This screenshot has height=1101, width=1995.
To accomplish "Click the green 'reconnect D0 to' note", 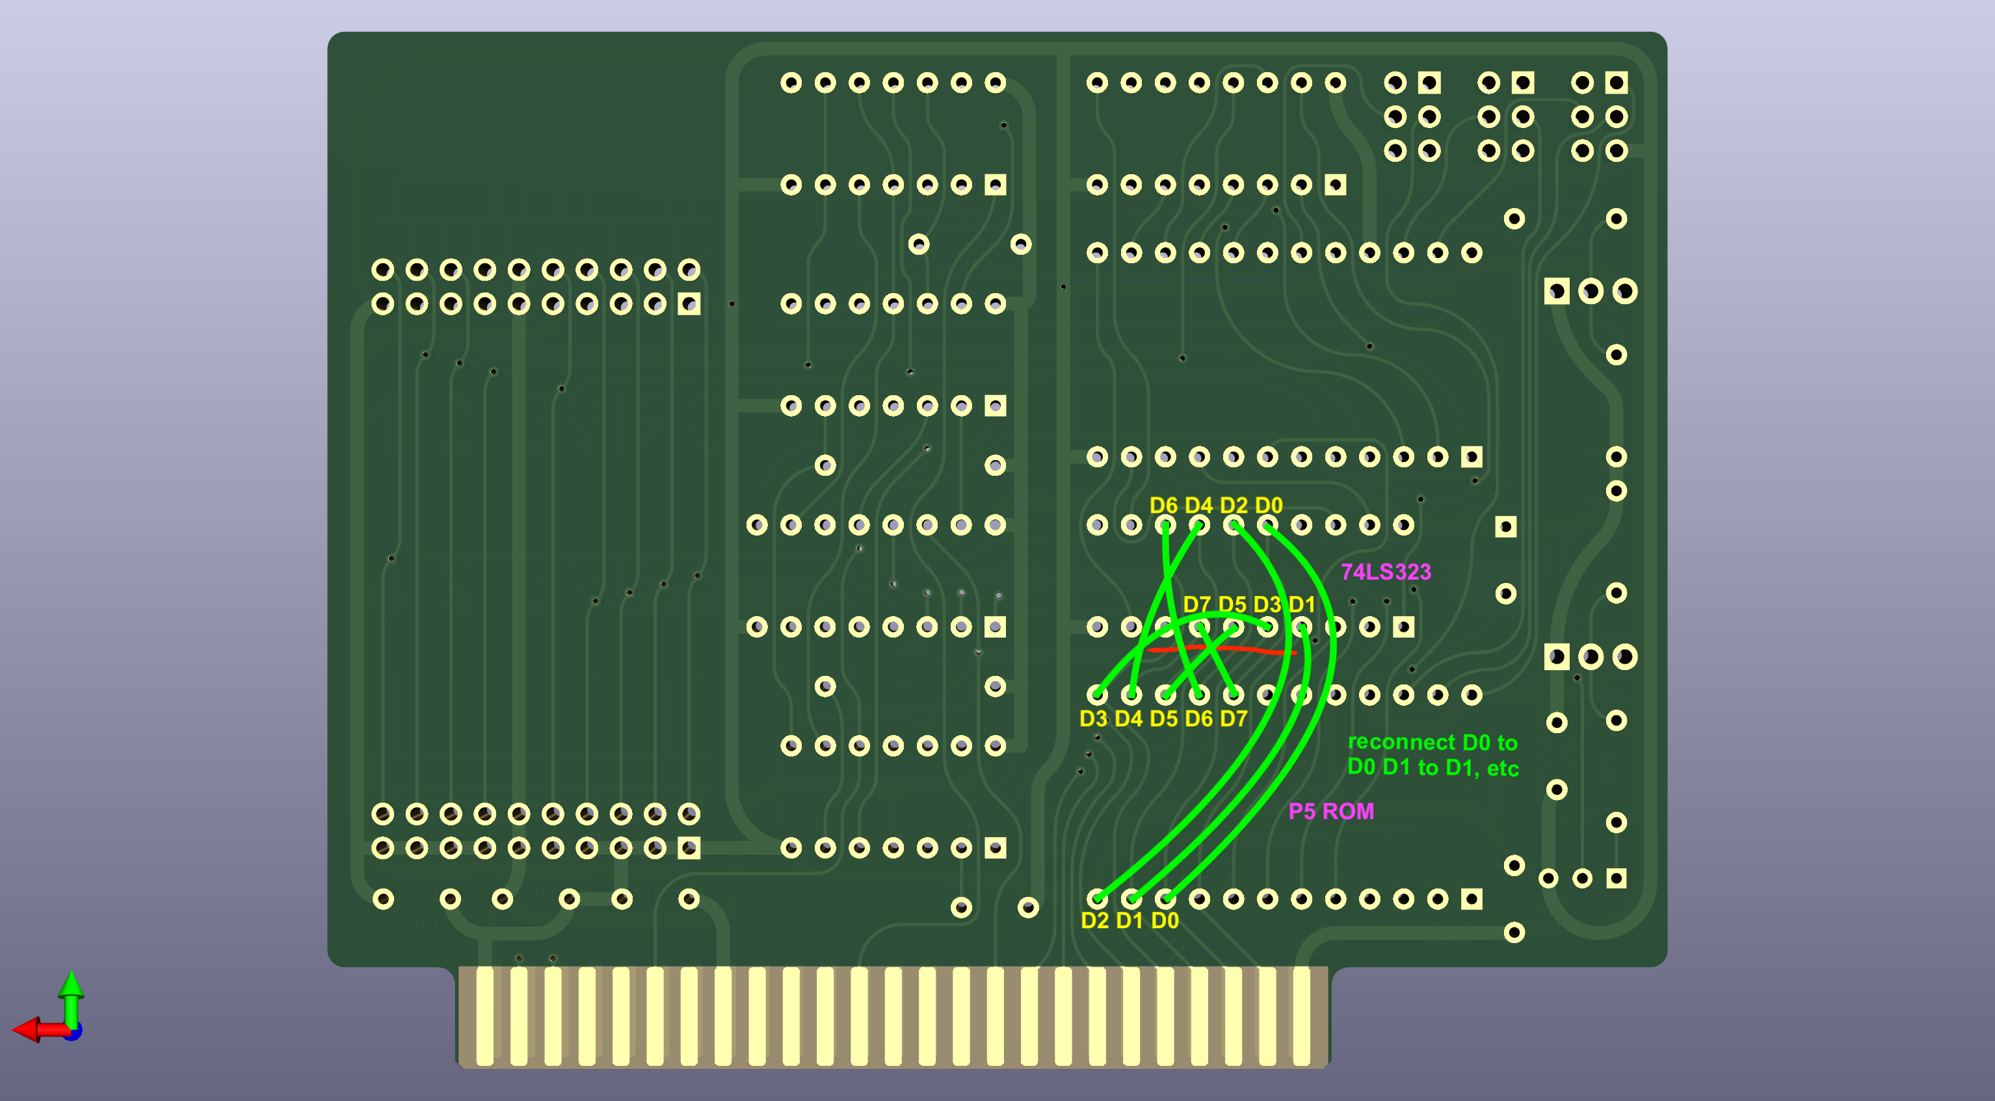I will (1432, 742).
